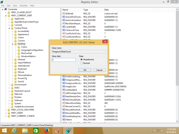Open the Edit menu
The width and height of the screenshot is (179, 134).
[x=8, y=6]
